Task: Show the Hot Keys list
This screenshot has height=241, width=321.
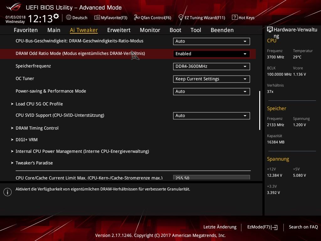Action: (243, 18)
